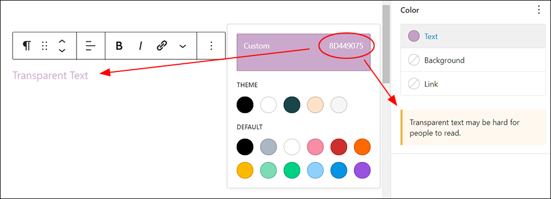
Task: Click the Transparent Text paragraph
Action: coord(50,75)
